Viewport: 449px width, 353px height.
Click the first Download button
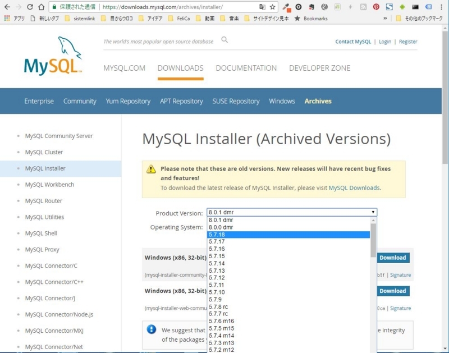(393, 258)
